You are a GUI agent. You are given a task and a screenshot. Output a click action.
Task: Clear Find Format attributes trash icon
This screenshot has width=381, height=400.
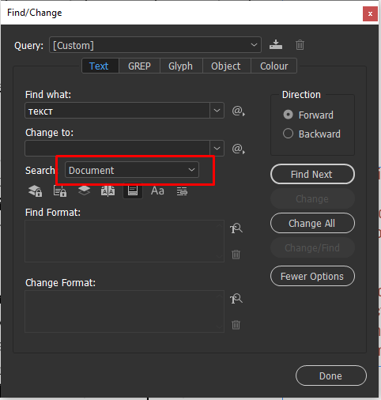point(236,255)
